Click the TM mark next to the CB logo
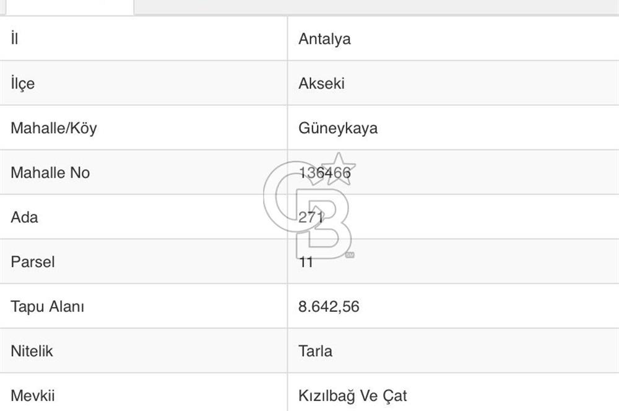This screenshot has height=411, width=619. tap(348, 255)
